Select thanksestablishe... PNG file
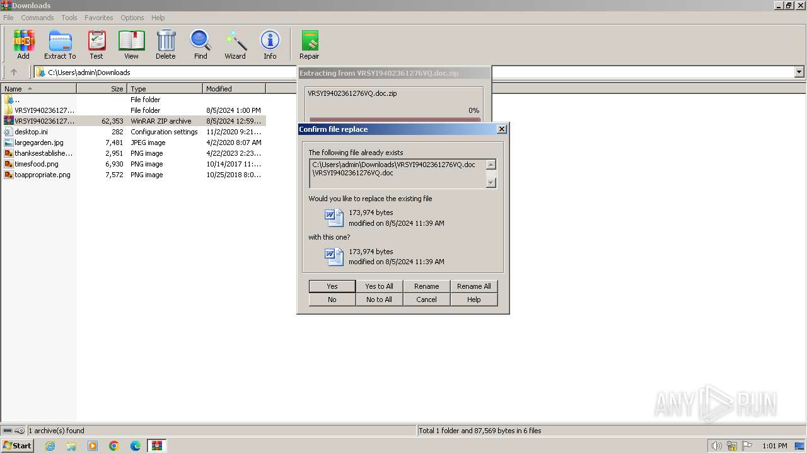Viewport: 807px width, 454px height. 133,153
